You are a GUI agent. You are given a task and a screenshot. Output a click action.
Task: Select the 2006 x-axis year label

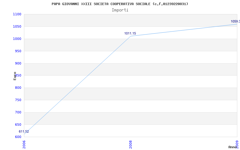pos(24,144)
